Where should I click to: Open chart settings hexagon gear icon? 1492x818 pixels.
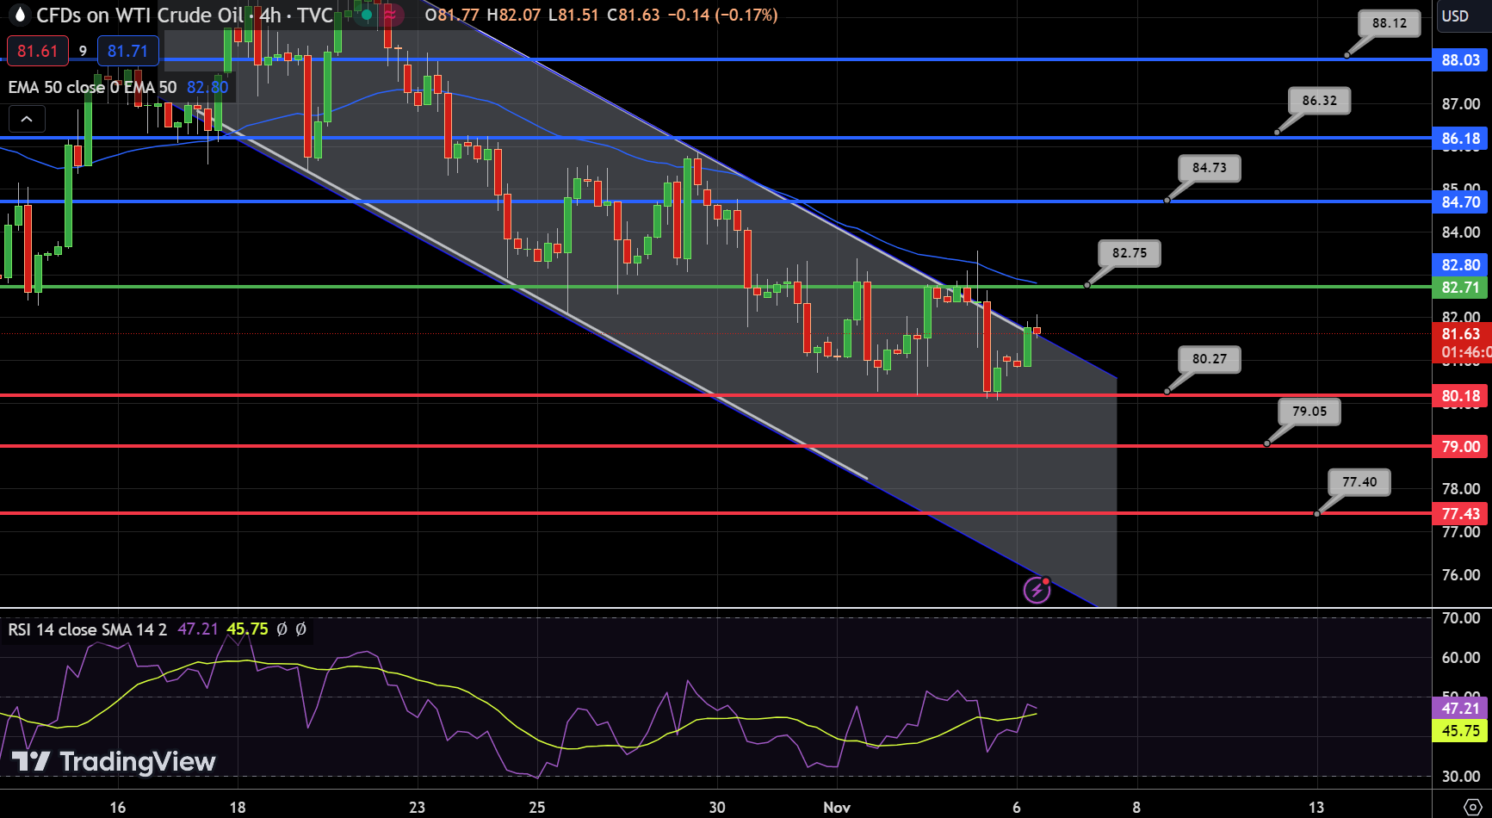pyautogui.click(x=1472, y=807)
